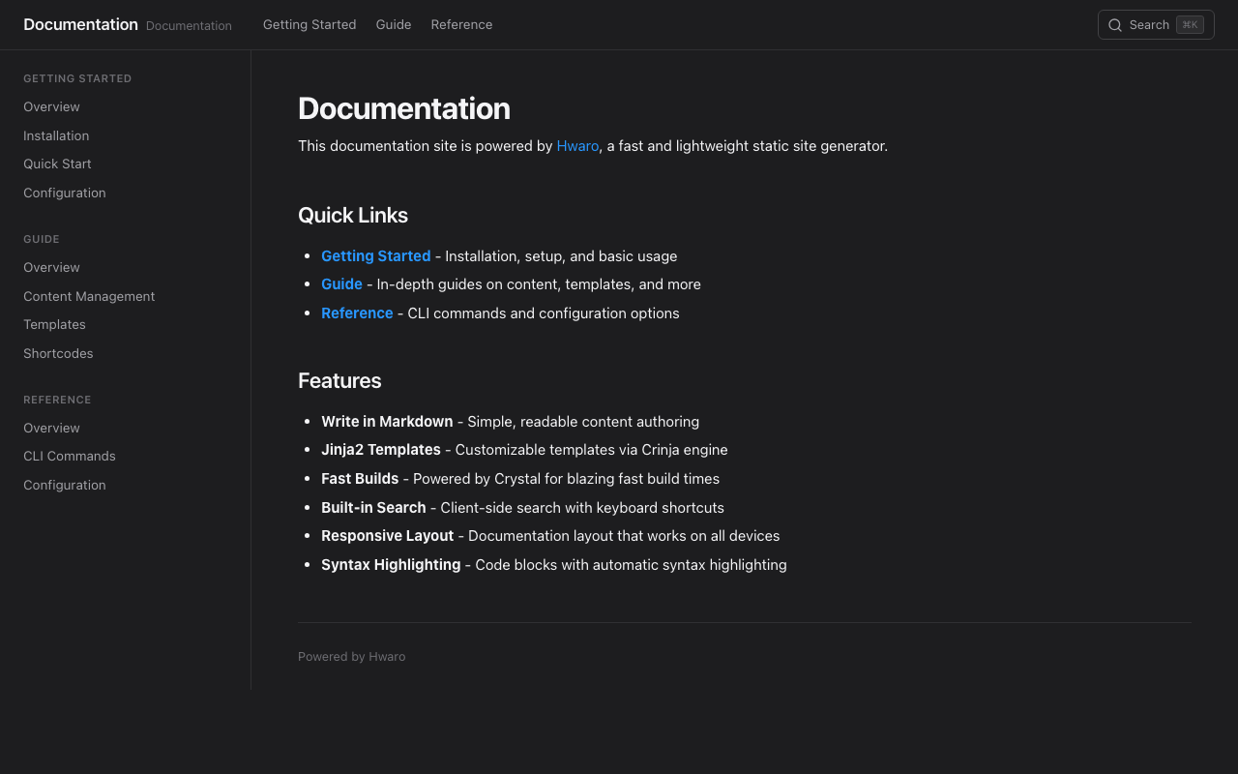Select Quick Start in the sidebar
Viewport: 1238px width, 774px height.
(57, 164)
